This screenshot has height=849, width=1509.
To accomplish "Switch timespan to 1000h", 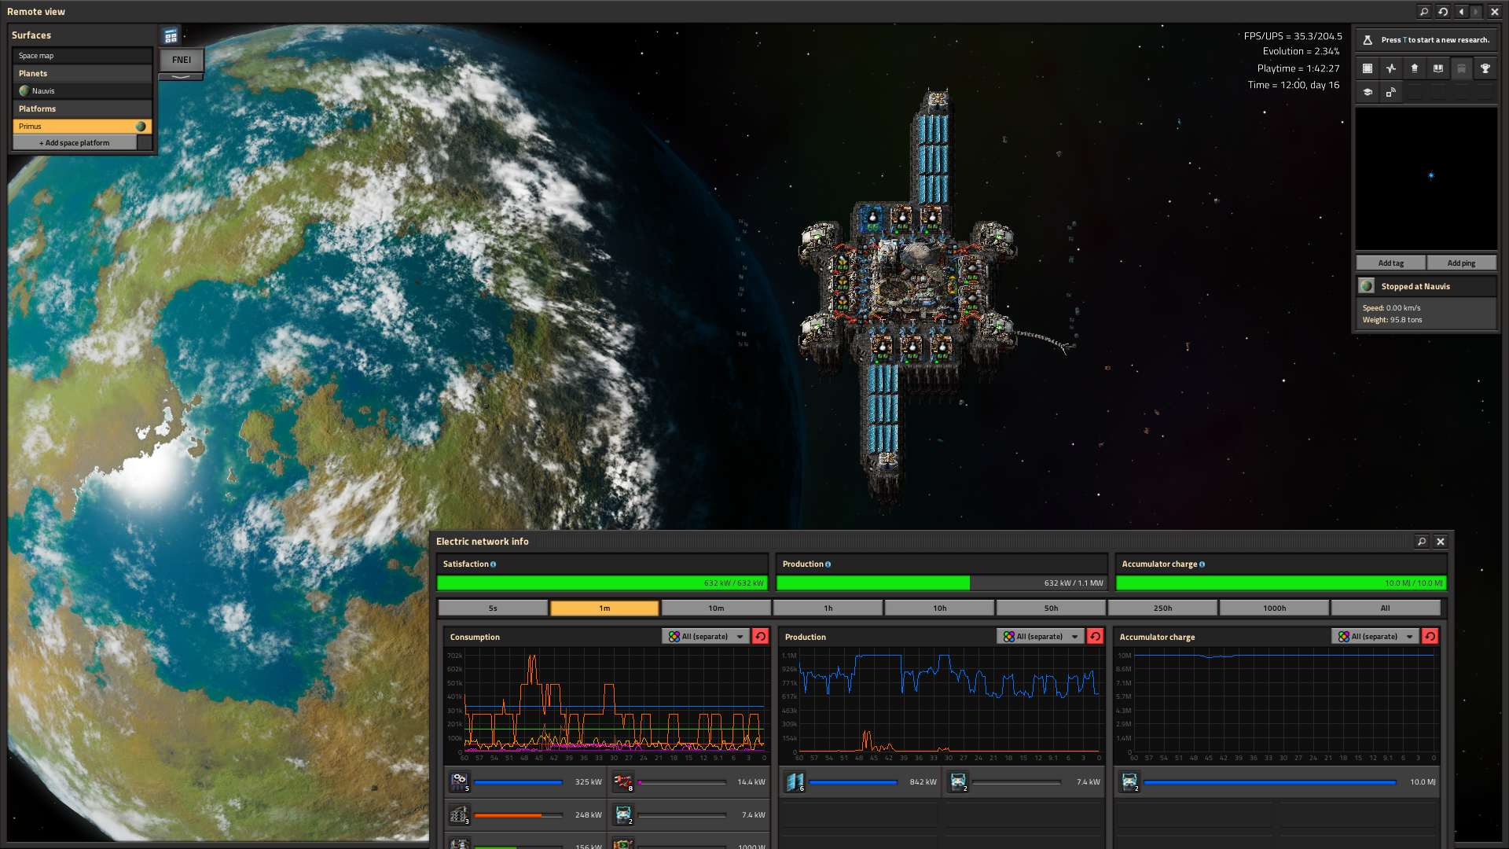I will [x=1274, y=608].
